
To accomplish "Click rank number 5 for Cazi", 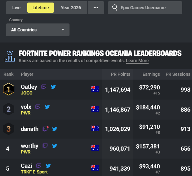I will (x=8, y=169).
